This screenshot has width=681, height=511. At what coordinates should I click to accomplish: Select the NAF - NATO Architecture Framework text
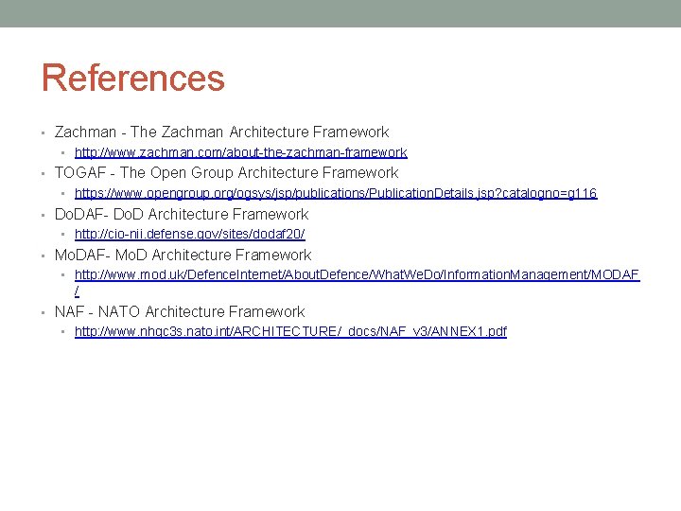[180, 311]
